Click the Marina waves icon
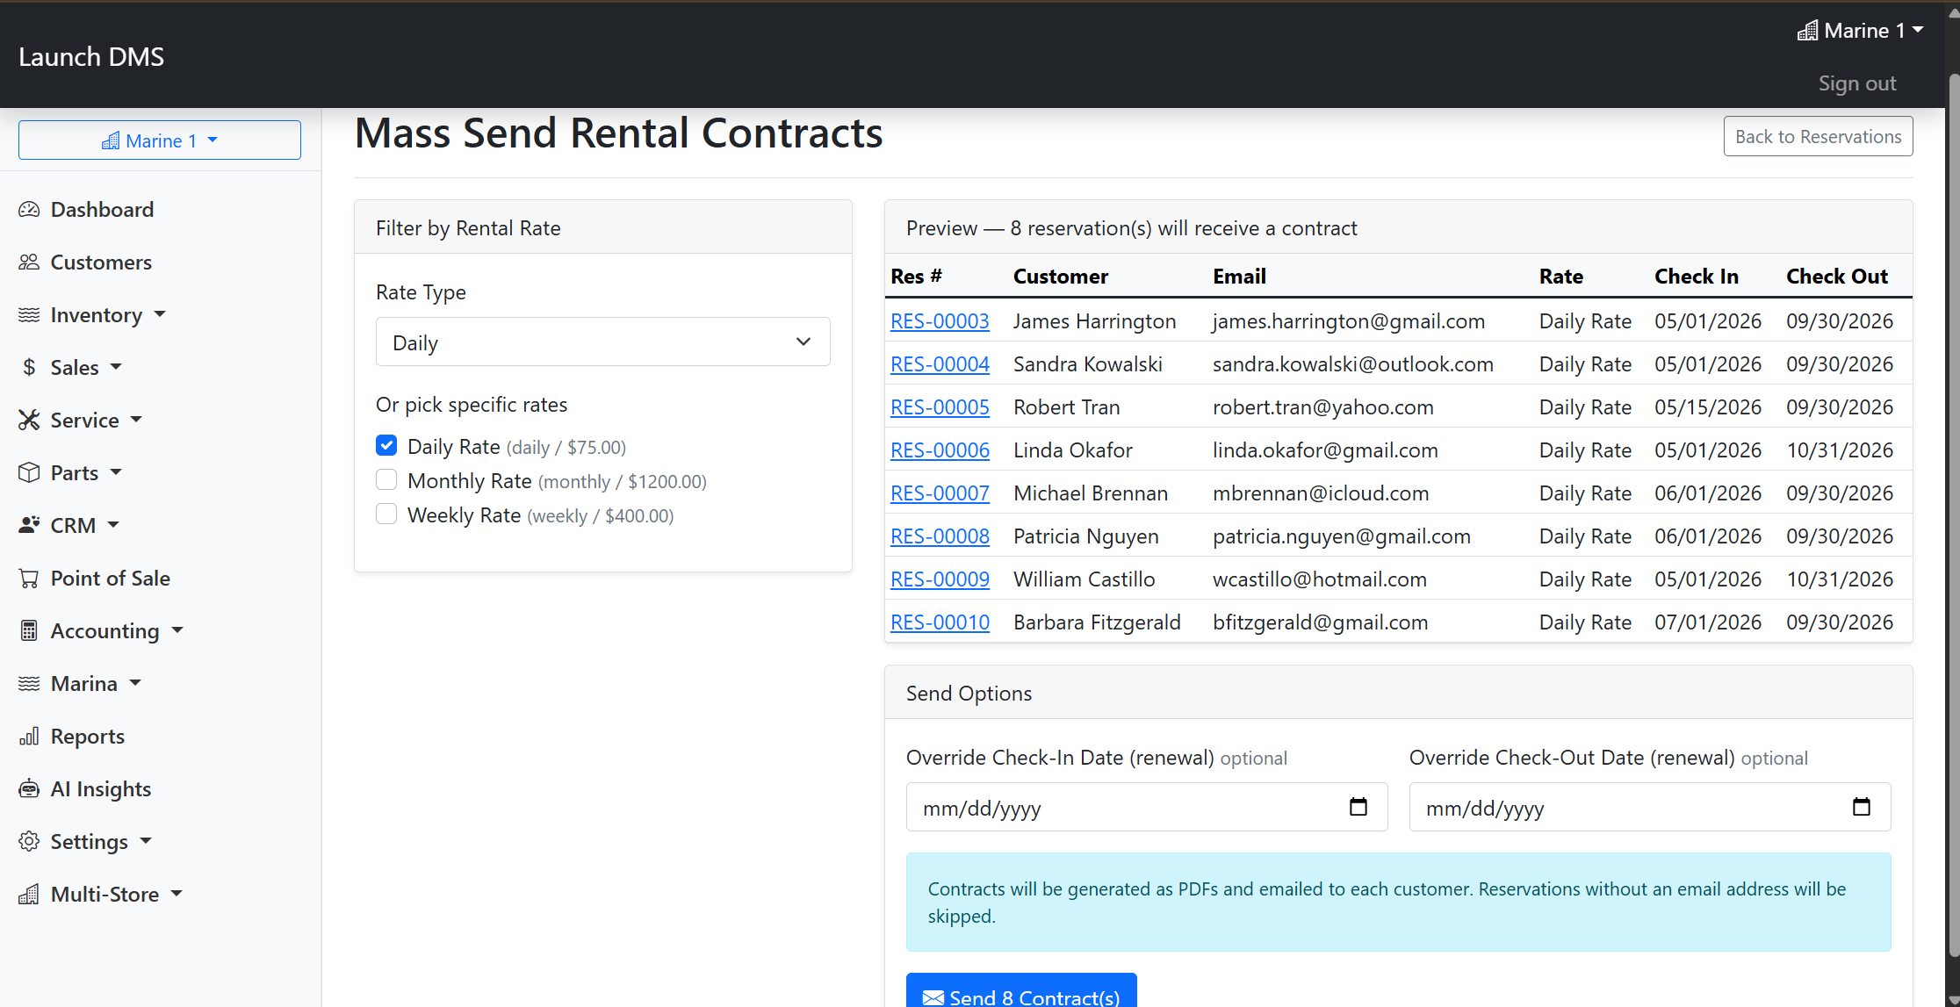This screenshot has height=1007, width=1960. click(x=29, y=684)
